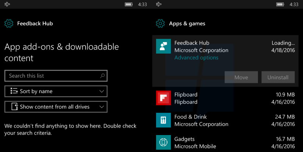Click the drive icon in content dropdown
This screenshot has width=303, height=152.
coord(14,107)
